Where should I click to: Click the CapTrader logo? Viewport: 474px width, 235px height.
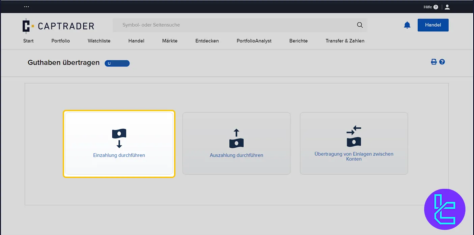(x=58, y=26)
